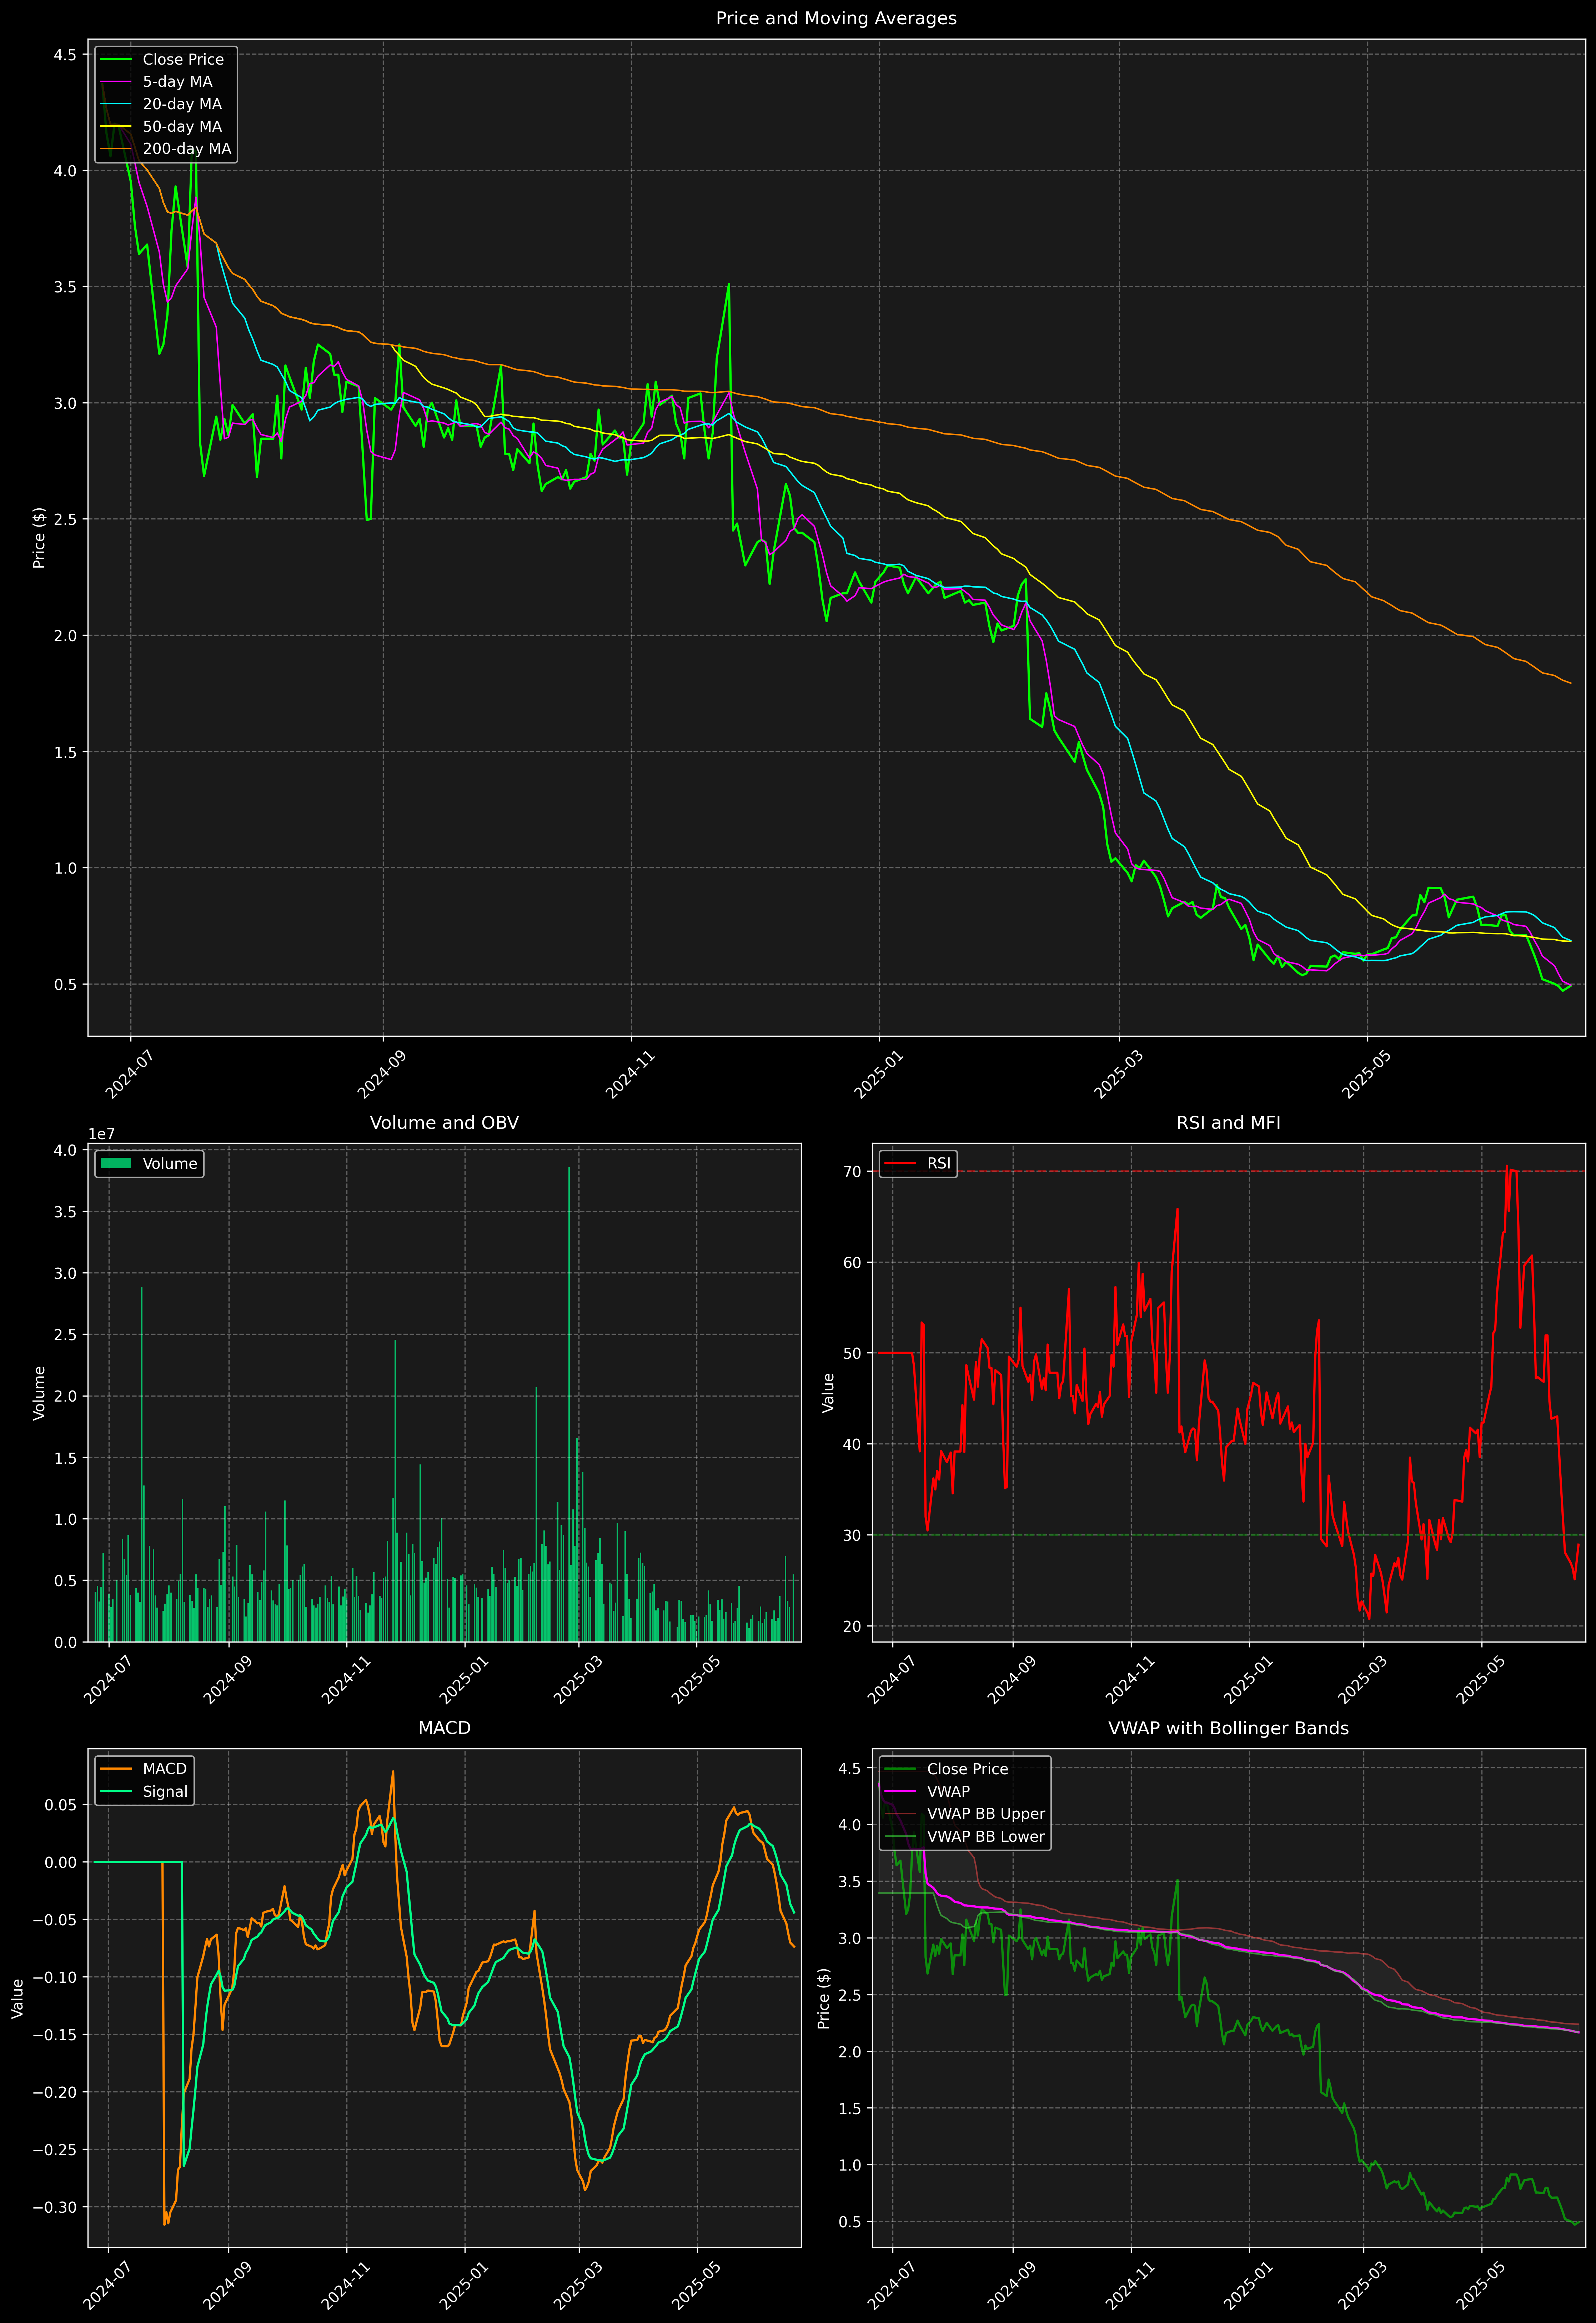Click the 'Volume and OBV' chart title
Viewport: 1596px width, 2323px height.
click(444, 1122)
